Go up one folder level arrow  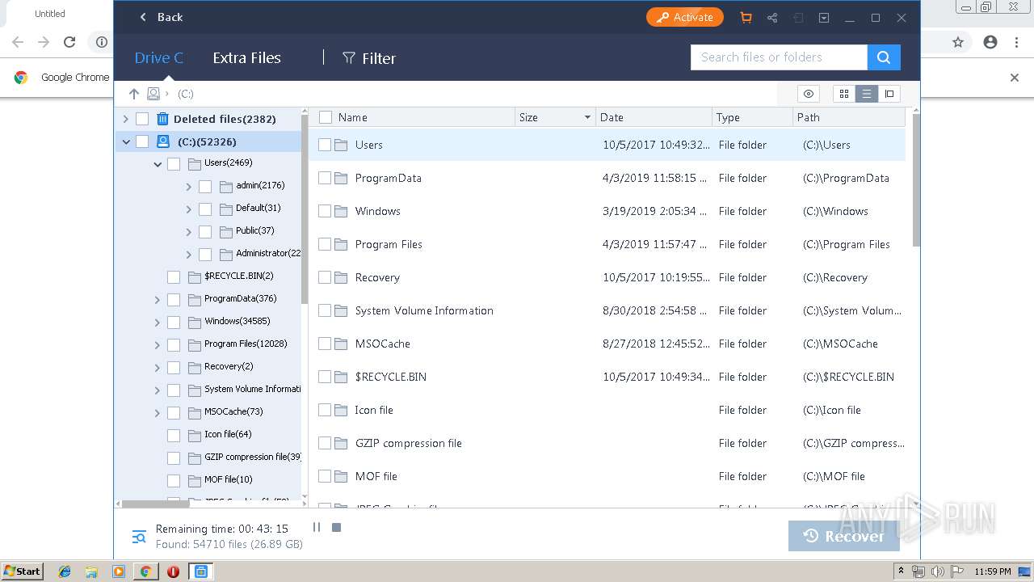click(x=134, y=94)
